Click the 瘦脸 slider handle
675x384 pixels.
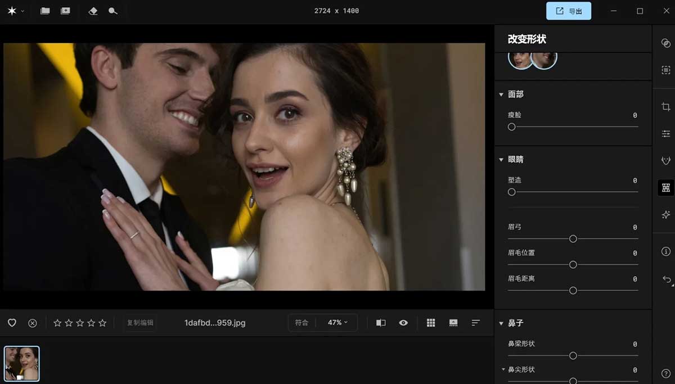click(x=512, y=127)
